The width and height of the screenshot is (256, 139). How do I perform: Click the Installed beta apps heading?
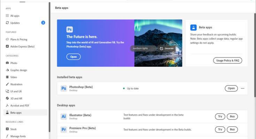coord(70,77)
